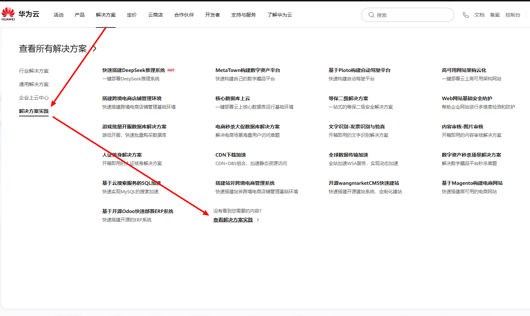Select the 行业解决方案 category

(34, 71)
